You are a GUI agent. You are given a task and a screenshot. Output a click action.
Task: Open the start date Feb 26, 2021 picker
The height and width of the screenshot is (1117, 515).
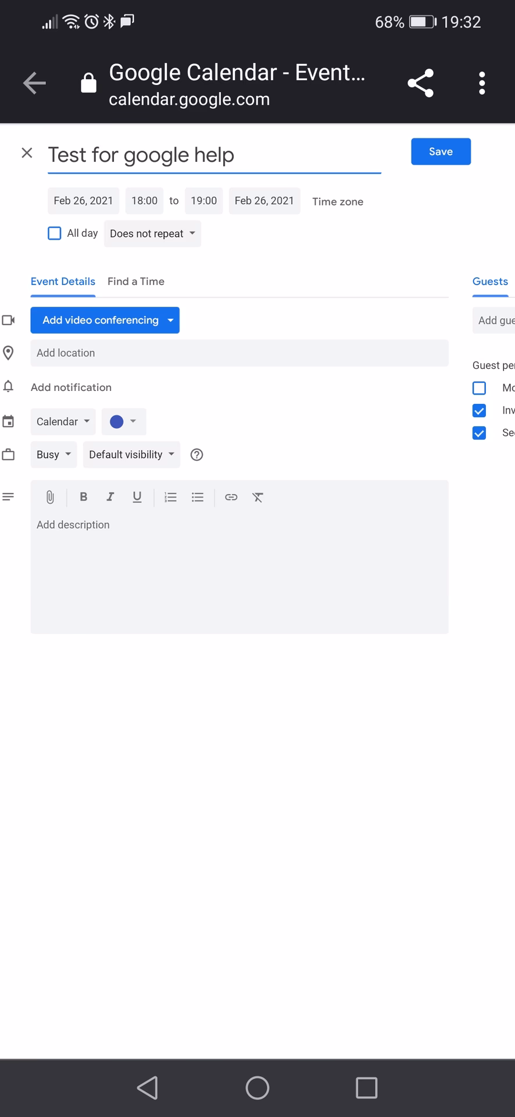coord(83,201)
